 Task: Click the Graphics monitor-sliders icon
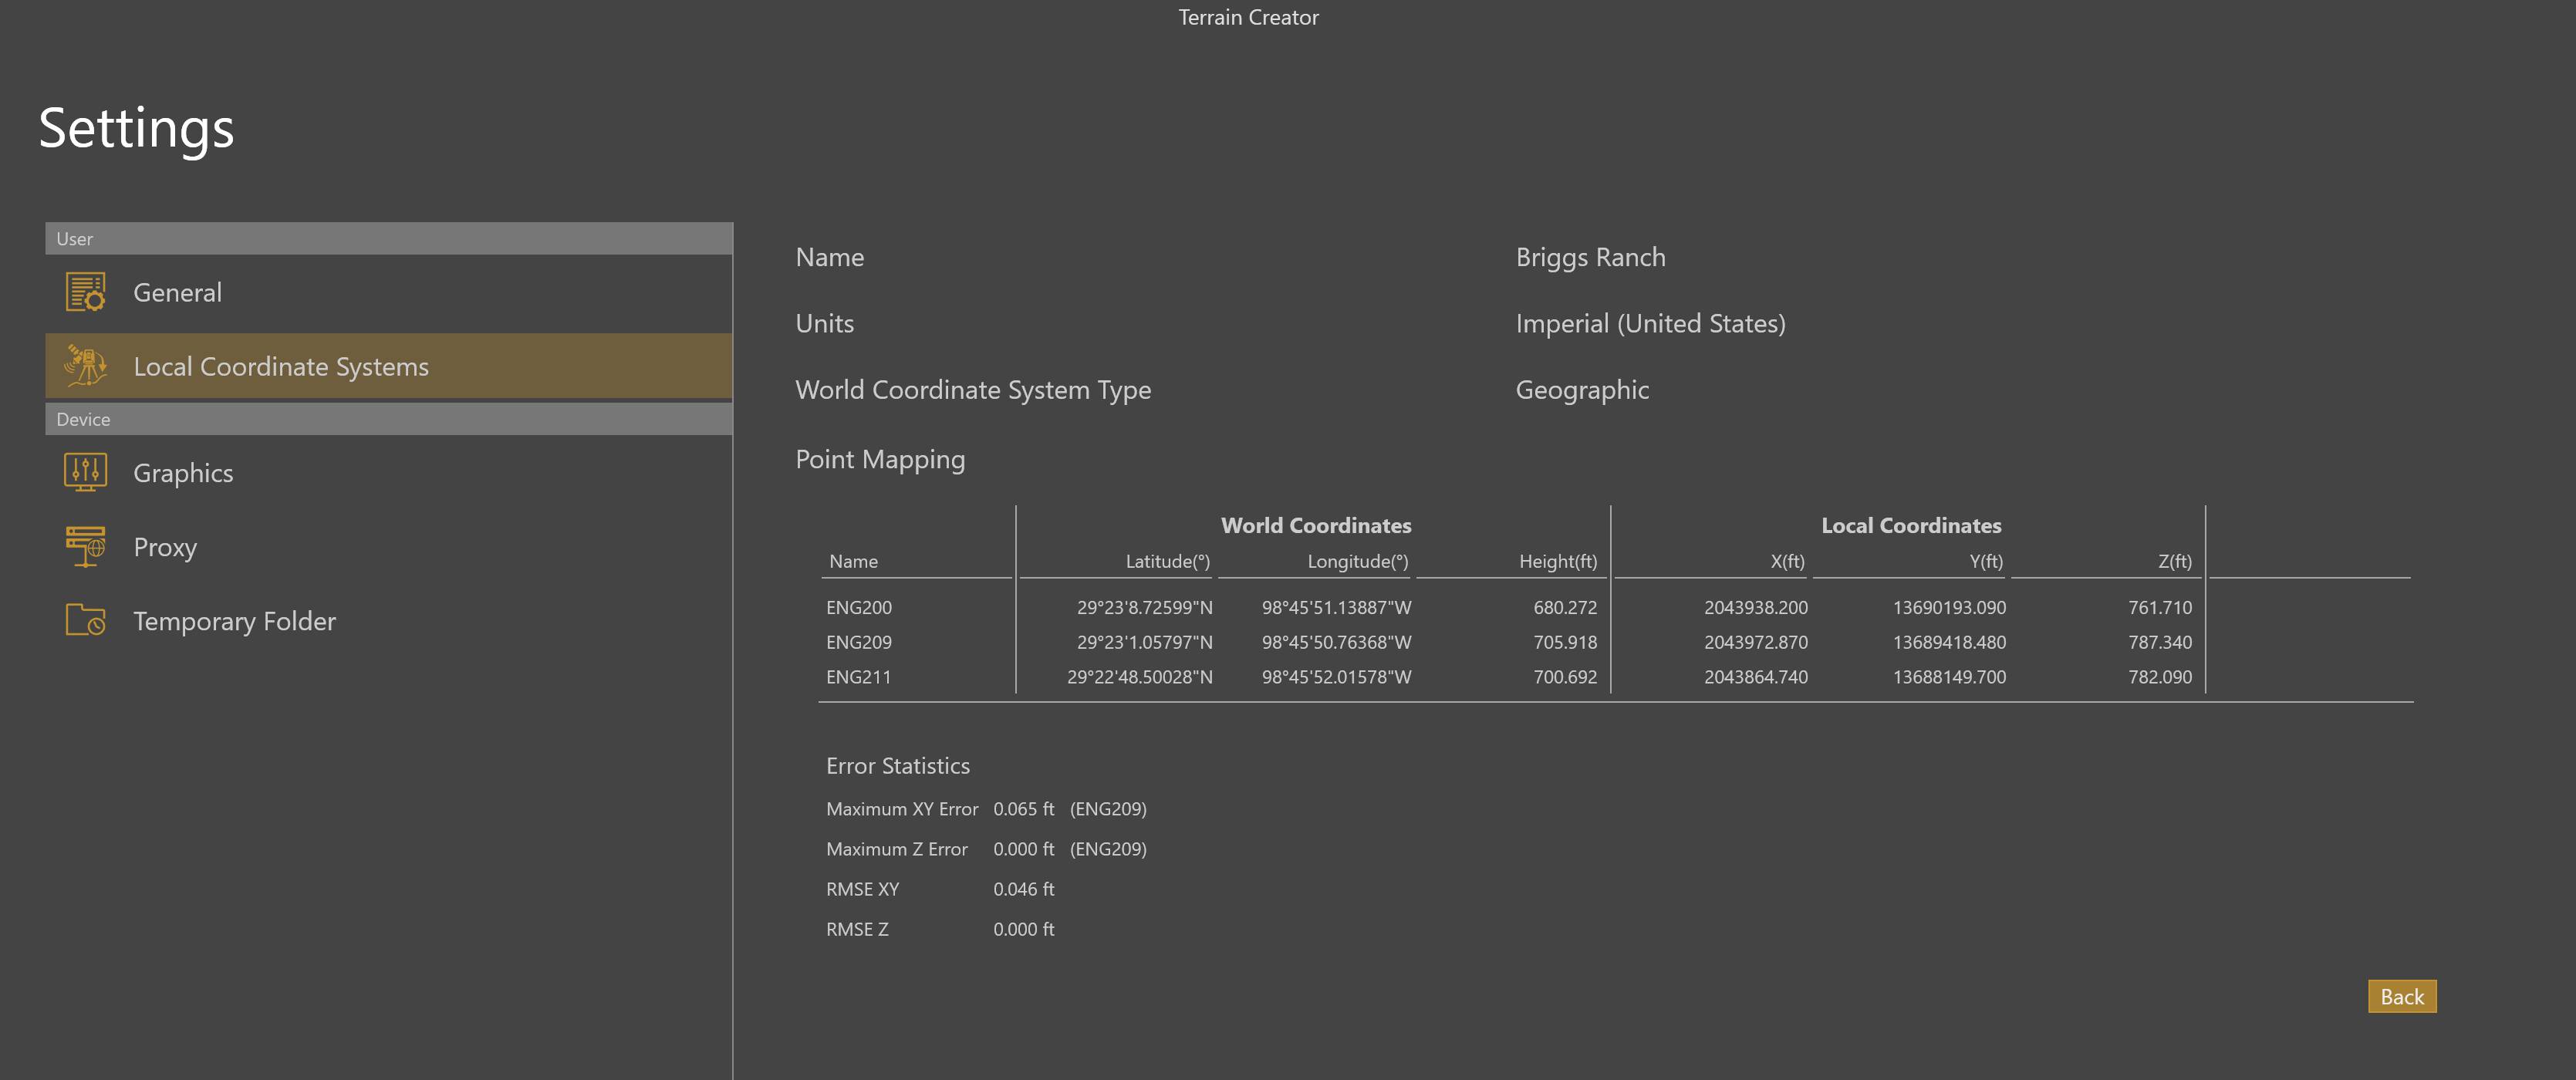pyautogui.click(x=85, y=472)
